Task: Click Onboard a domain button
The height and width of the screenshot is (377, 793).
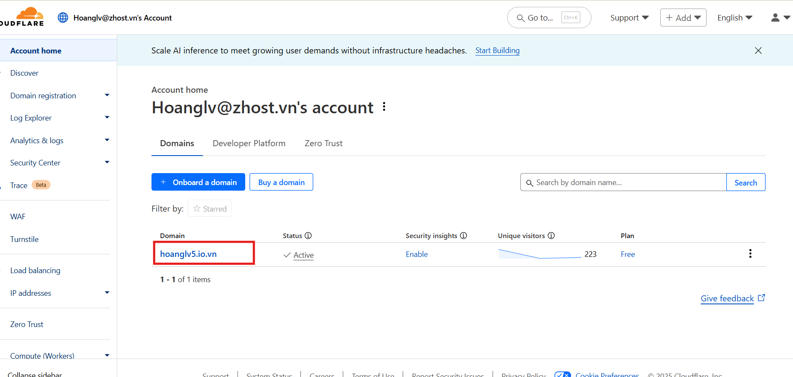Action: click(198, 182)
